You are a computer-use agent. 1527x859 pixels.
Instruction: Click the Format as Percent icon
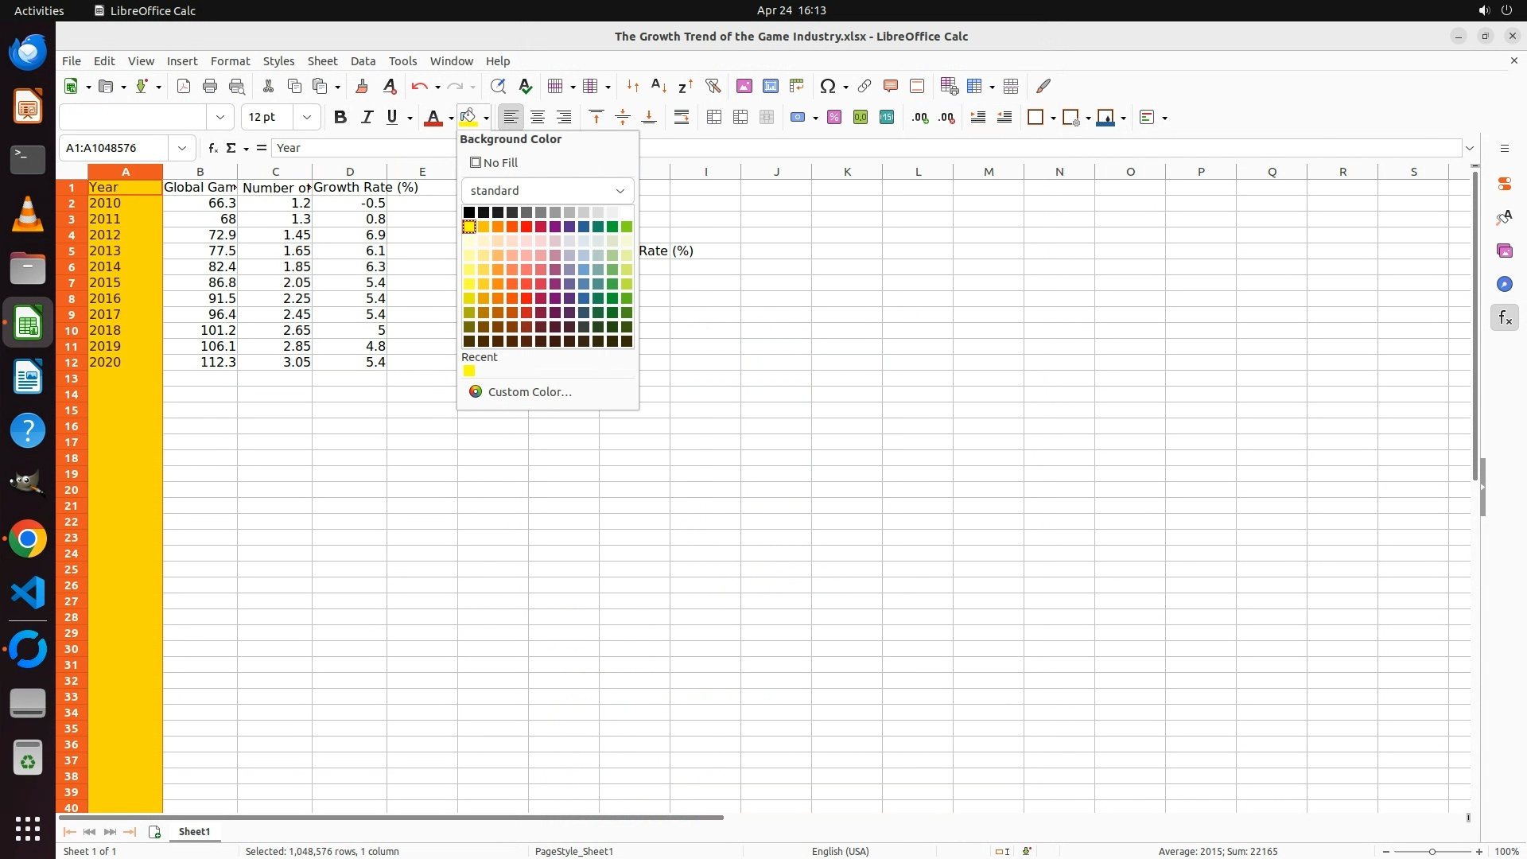tap(834, 117)
